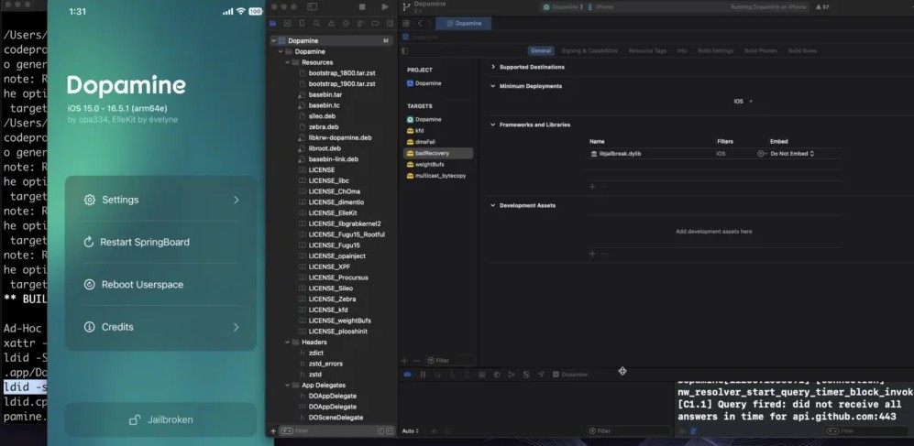The height and width of the screenshot is (446, 914).
Task: Switch to Signing & Capabilities tab
Action: [589, 50]
